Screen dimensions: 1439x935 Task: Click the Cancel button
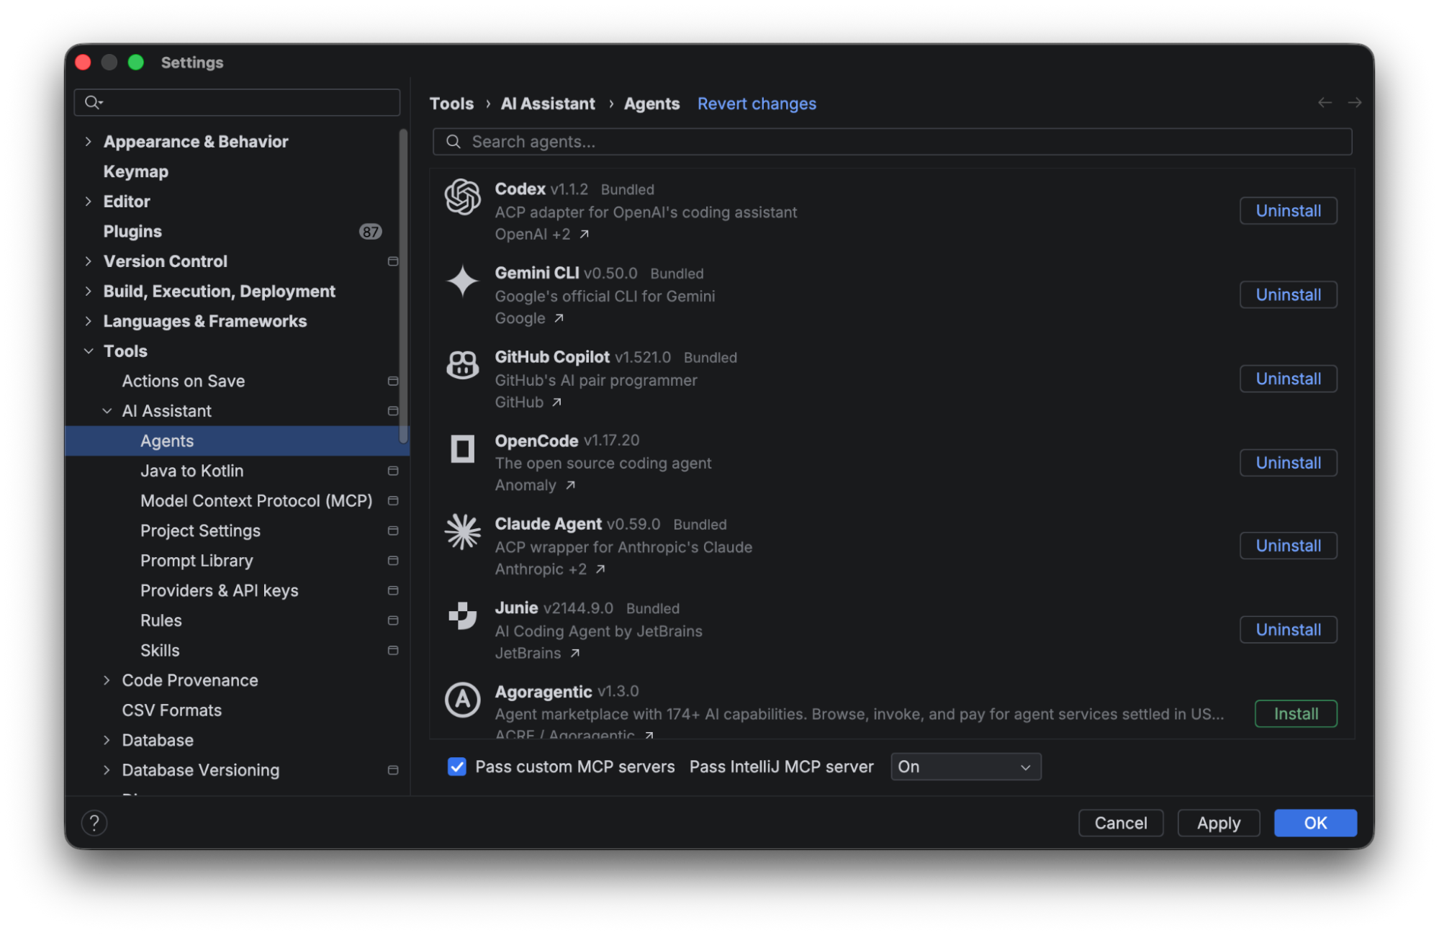coord(1121,823)
